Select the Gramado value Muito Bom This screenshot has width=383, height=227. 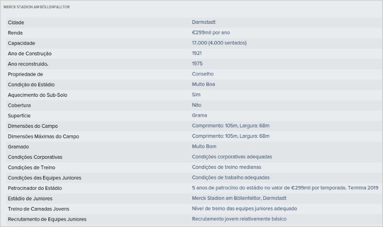pos(204,146)
